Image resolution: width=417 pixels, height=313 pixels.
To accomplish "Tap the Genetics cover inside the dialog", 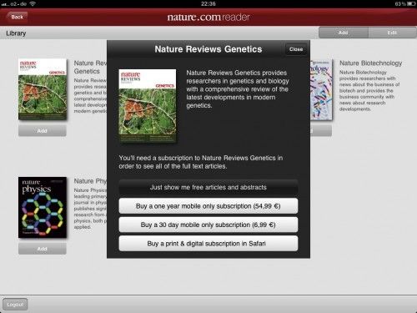I will point(148,106).
